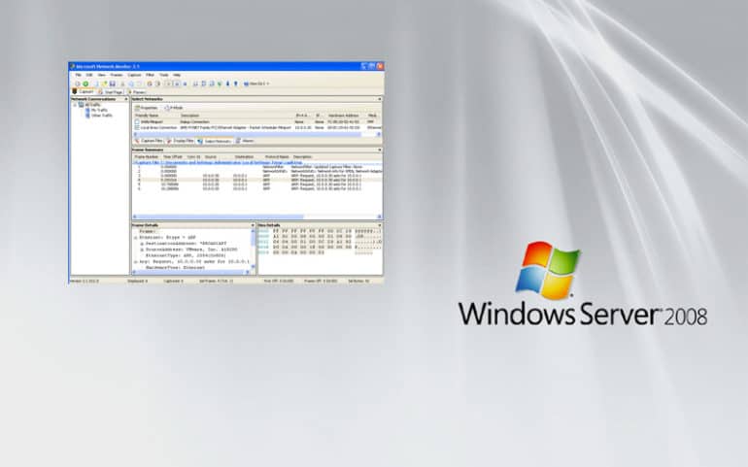The height and width of the screenshot is (467, 748).
Task: Click the Hardware Address column header
Action: click(344, 116)
